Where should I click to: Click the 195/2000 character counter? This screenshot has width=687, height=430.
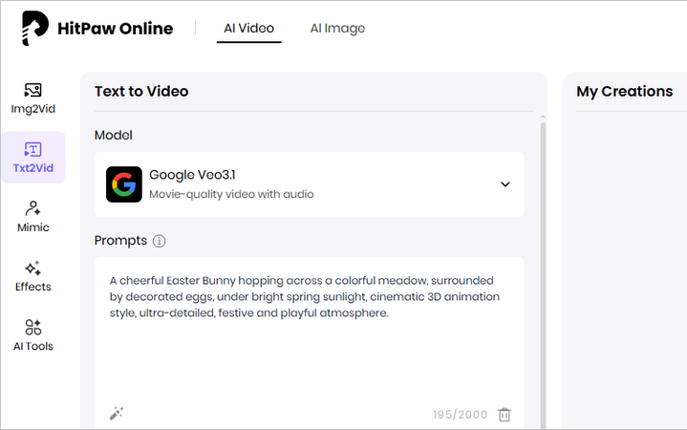point(460,415)
